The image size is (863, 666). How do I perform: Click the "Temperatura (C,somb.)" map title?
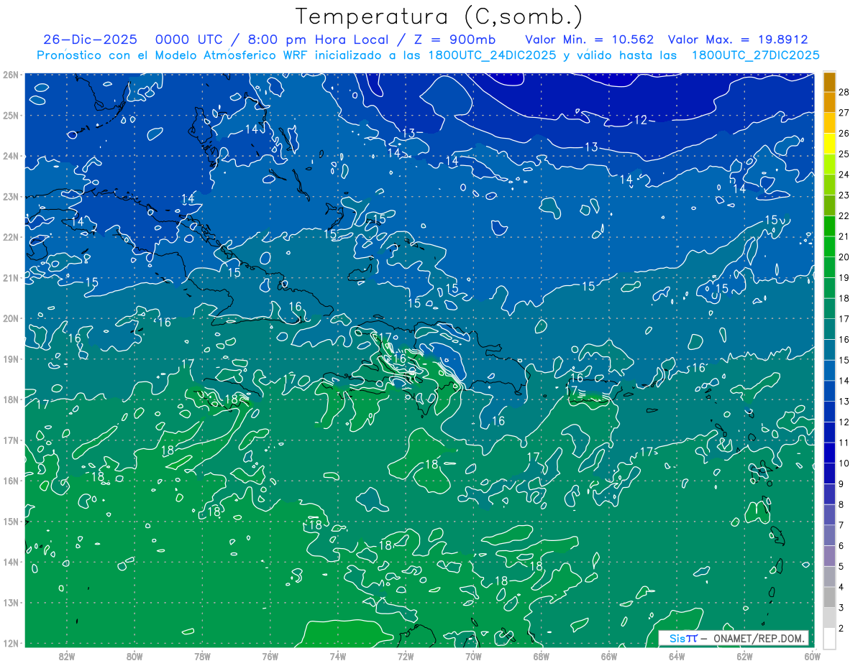point(439,16)
